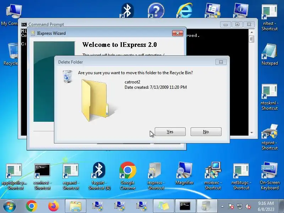Select the iexpress Shortcut icon
Image resolution: width=284 pixels, height=213 pixels.
click(156, 176)
